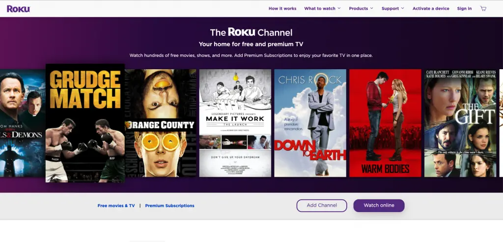Open Activate a device page
The image size is (503, 242).
pos(431,9)
